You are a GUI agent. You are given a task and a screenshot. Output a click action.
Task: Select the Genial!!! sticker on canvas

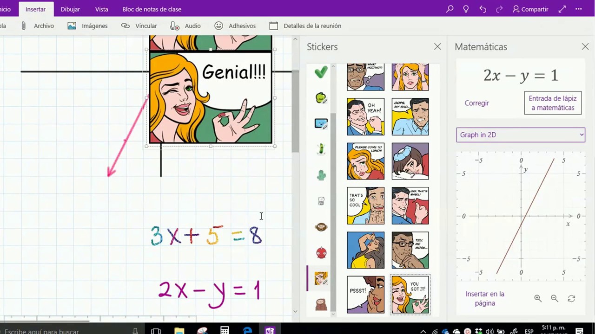pos(211,97)
